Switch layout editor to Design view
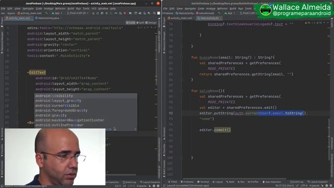 [151, 22]
